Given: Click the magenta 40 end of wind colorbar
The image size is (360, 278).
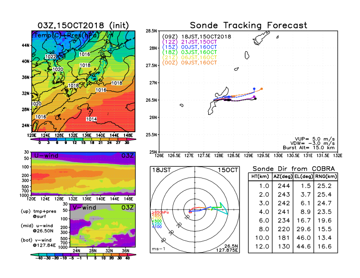Looking at the screenshot, I should 132,254.
